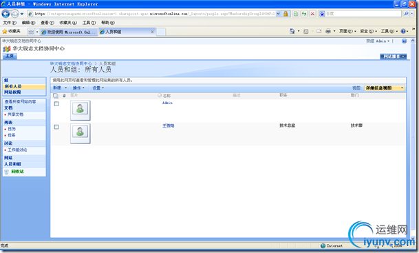
Task: Click the green refresh arrows icon
Action: click(x=304, y=14)
